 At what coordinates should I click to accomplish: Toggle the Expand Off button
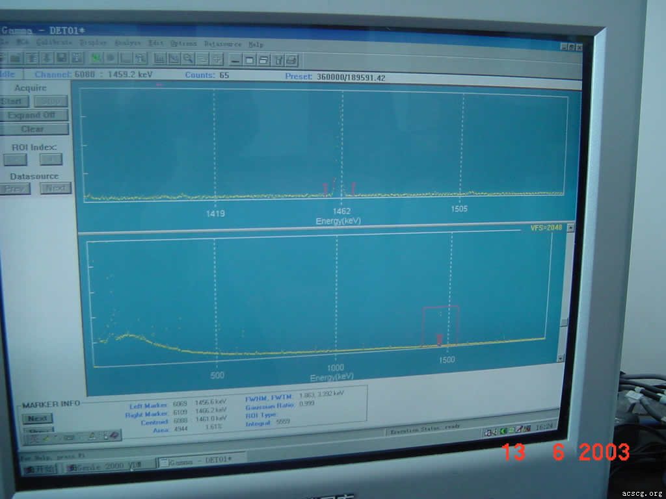point(32,115)
